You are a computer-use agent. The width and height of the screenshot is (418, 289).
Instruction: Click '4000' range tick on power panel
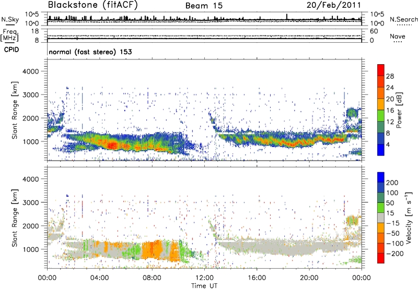tap(30, 71)
